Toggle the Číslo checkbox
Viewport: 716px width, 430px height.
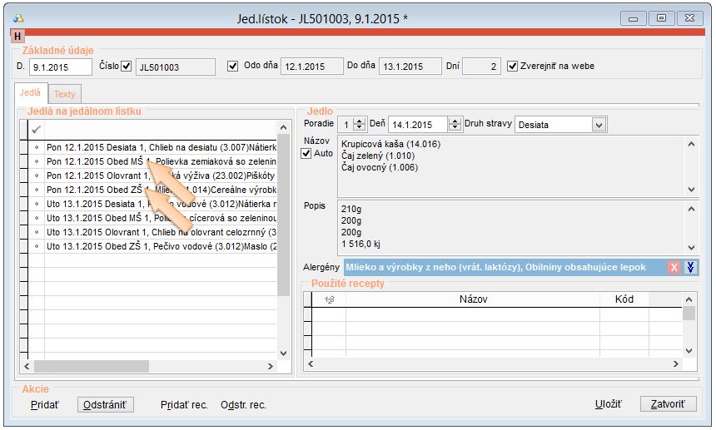tap(127, 67)
